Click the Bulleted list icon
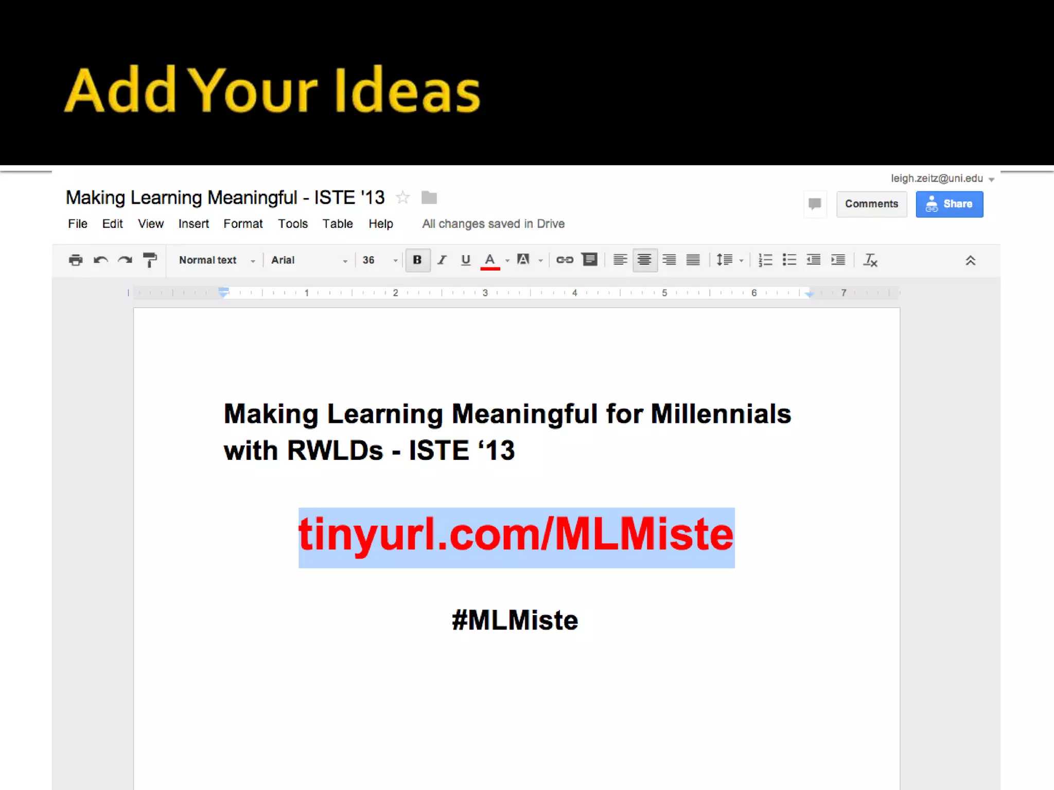1054x790 pixels. [789, 260]
